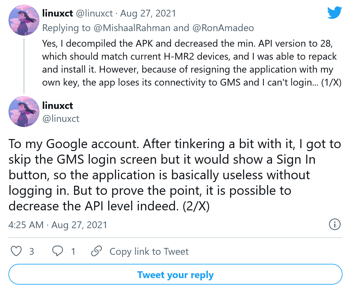Click the bold linuxct name in parent tweet
This screenshot has width=351, height=293.
coord(58,13)
